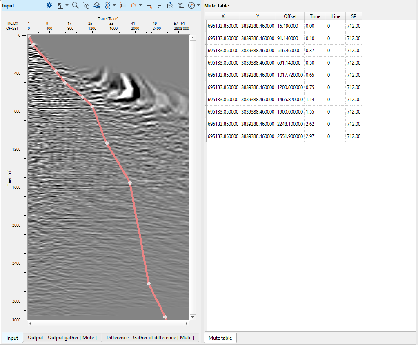
Task: Open the compass navigation dropdown arrow
Action: pyautogui.click(x=198, y=6)
